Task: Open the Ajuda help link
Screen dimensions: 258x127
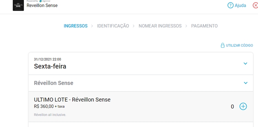Action: point(240,6)
